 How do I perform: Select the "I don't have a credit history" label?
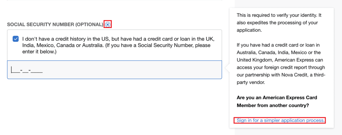[x=117, y=45]
